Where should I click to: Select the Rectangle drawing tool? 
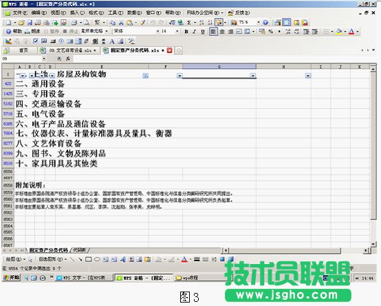tap(89, 259)
